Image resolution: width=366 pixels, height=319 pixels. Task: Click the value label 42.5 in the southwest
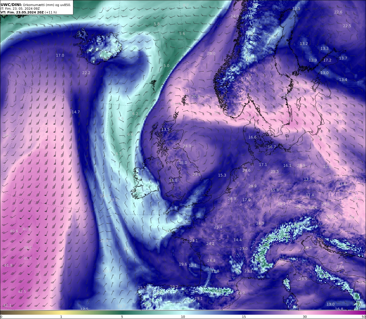point(22,292)
